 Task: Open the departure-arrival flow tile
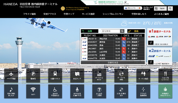coord(121,91)
